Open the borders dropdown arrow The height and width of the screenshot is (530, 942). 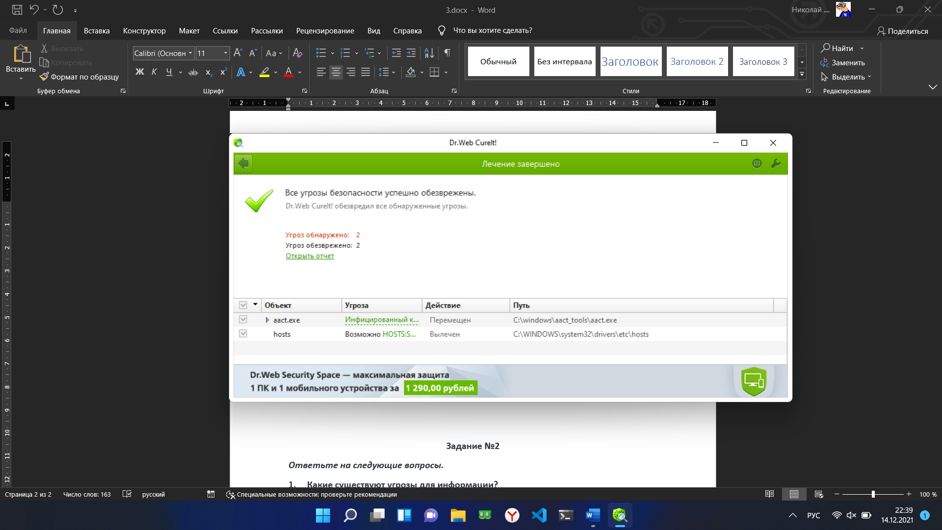(x=446, y=72)
